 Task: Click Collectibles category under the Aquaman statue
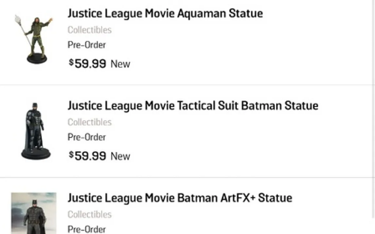pos(89,30)
